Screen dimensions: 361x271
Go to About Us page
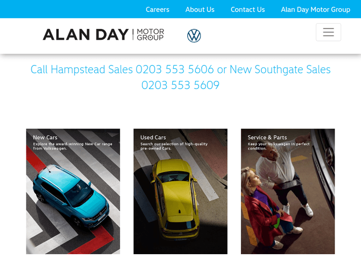tap(200, 10)
